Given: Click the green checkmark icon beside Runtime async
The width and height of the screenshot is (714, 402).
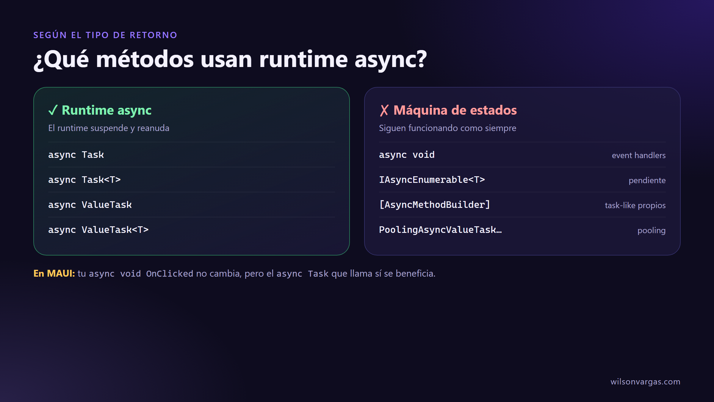Looking at the screenshot, I should pyautogui.click(x=53, y=110).
